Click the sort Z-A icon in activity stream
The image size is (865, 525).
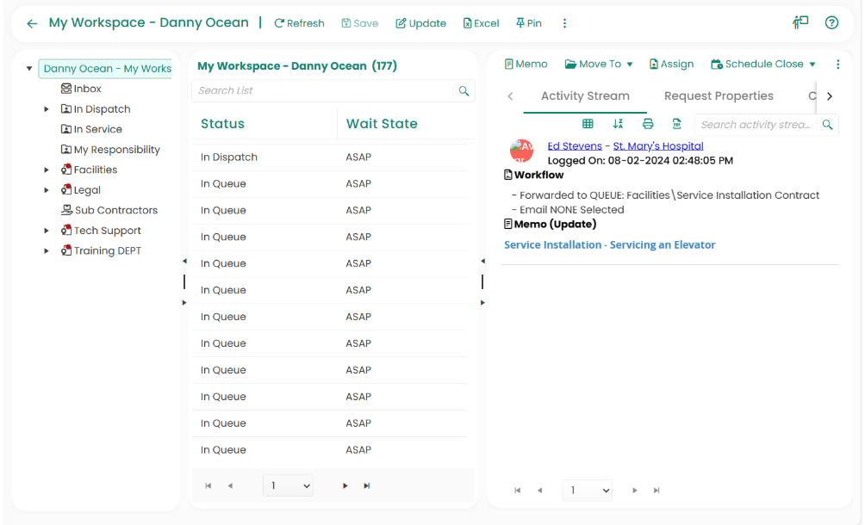tap(618, 124)
